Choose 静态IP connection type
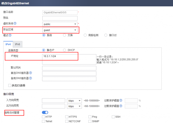 (x=44, y=50)
